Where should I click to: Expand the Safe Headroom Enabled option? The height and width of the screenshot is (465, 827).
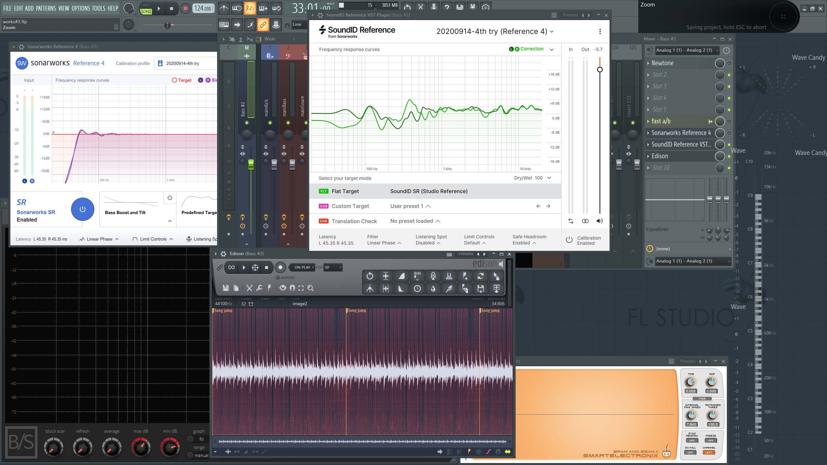pos(524,243)
